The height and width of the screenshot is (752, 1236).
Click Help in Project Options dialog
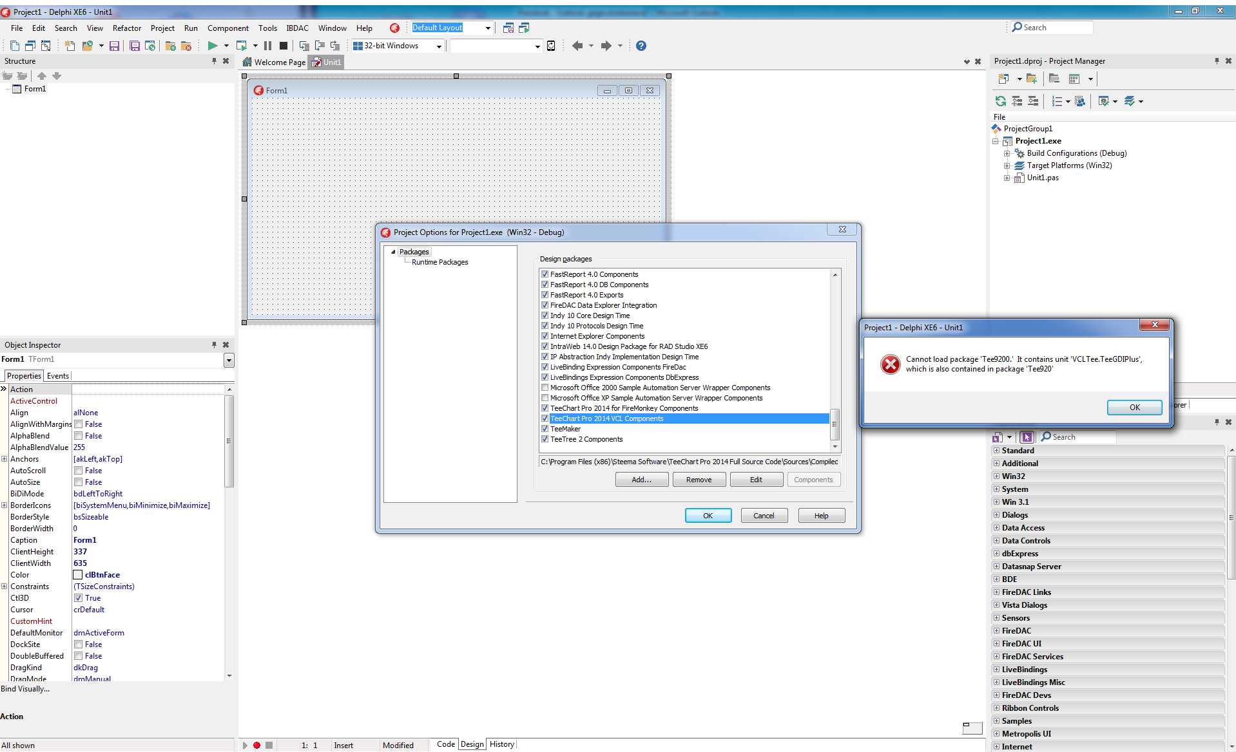pyautogui.click(x=821, y=516)
